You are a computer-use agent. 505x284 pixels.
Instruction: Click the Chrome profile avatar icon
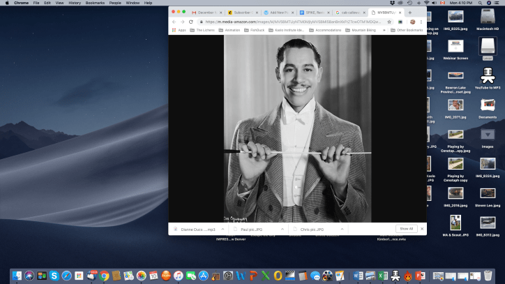[x=412, y=22]
